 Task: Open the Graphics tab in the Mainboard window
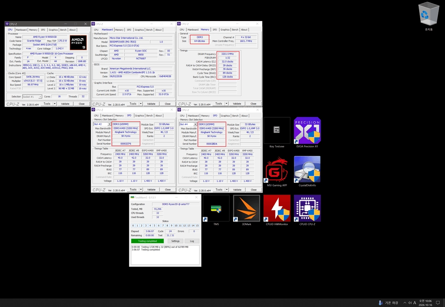point(139,30)
